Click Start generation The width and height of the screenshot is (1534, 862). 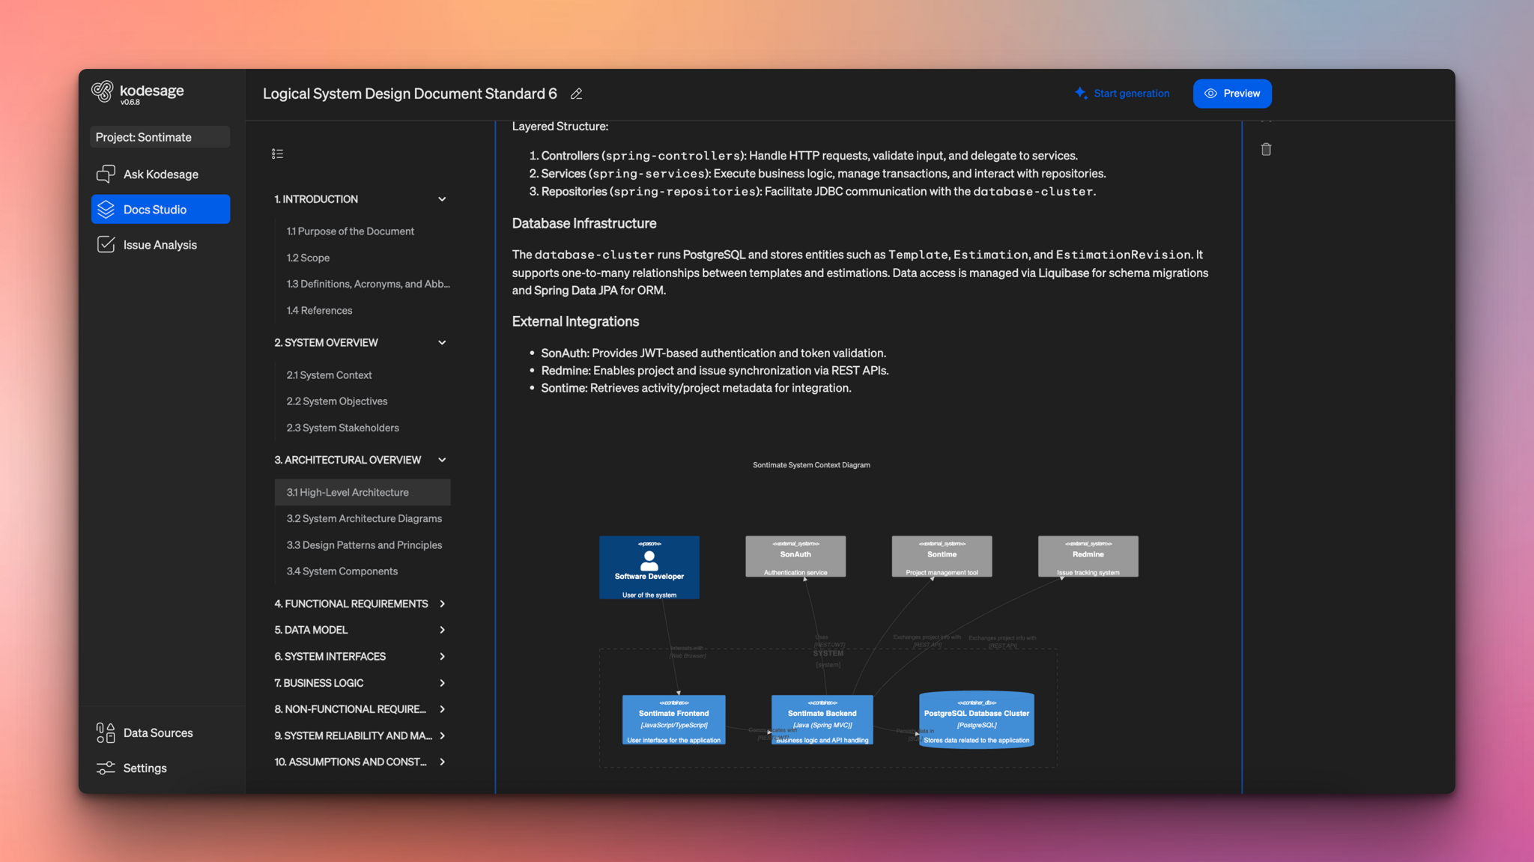pyautogui.click(x=1122, y=94)
